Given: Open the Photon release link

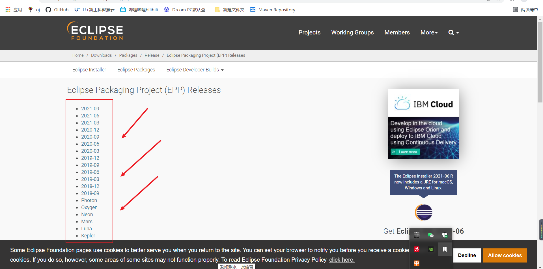Looking at the screenshot, I should pos(89,200).
